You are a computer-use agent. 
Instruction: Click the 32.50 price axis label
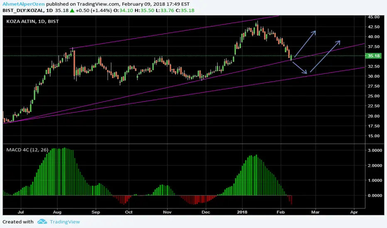point(374,66)
